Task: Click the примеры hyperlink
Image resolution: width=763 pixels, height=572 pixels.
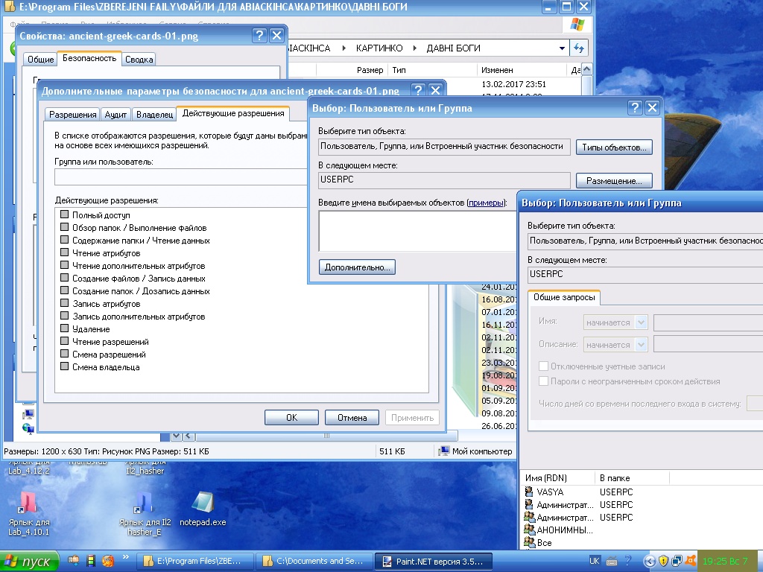Action: 486,203
